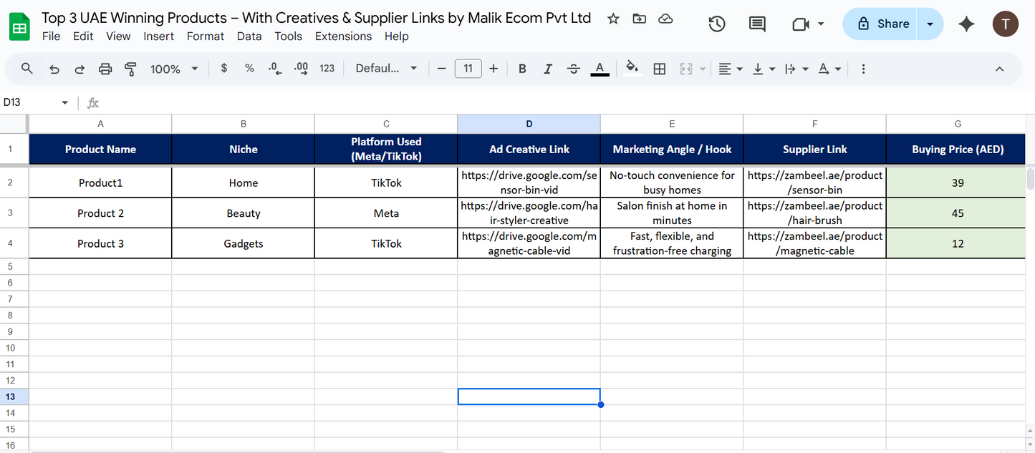Select the Buying Price cell 39
This screenshot has width=1035, height=453.
click(957, 182)
